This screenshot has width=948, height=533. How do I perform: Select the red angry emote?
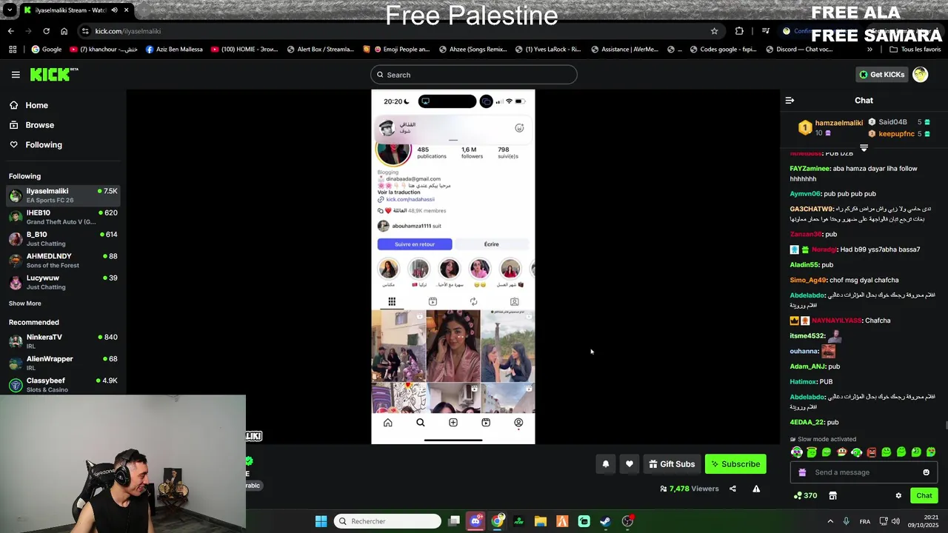pyautogui.click(x=872, y=452)
